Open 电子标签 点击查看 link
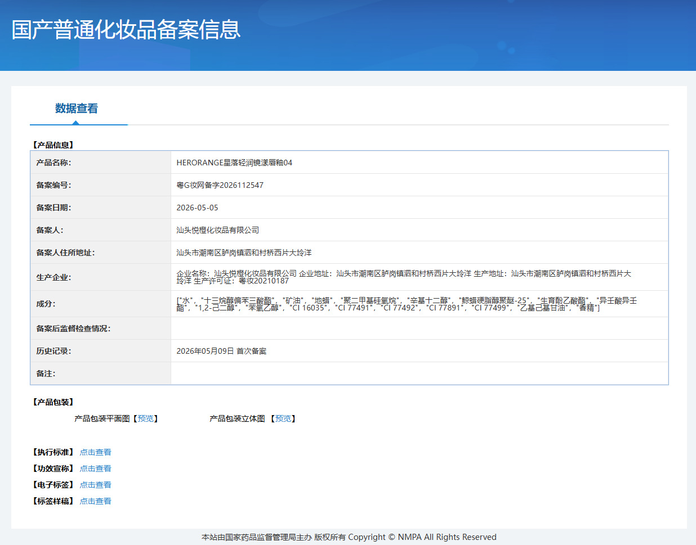Image resolution: width=696 pixels, height=545 pixels. [95, 485]
